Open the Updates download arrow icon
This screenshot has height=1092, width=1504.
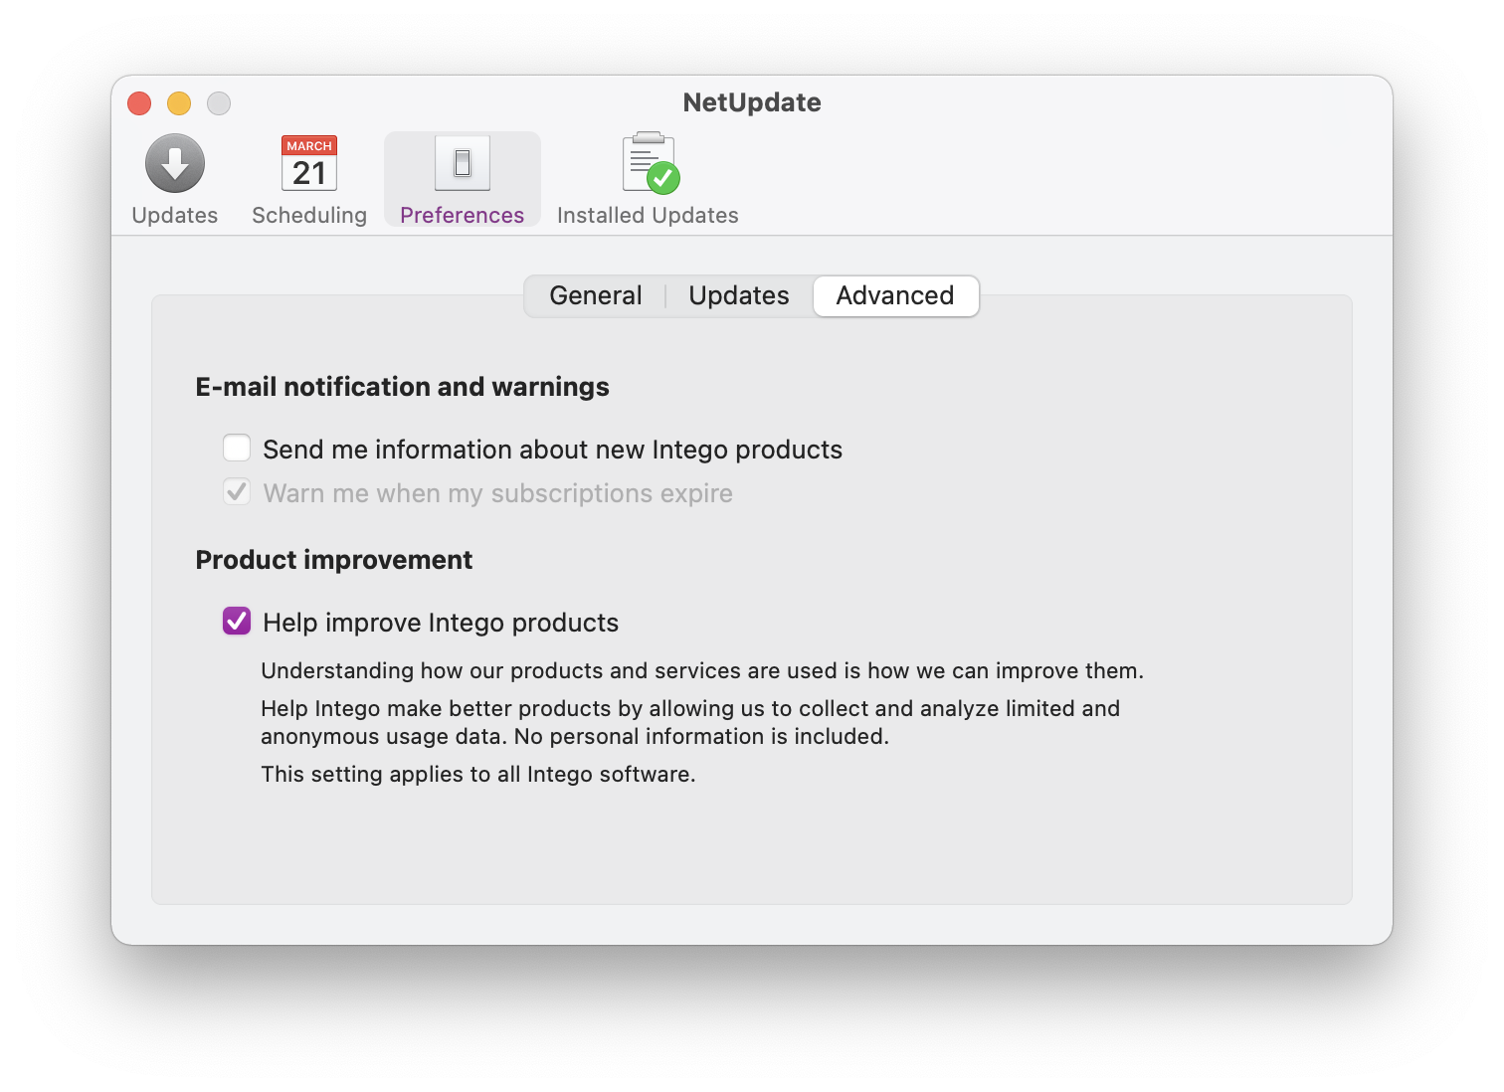pyautogui.click(x=175, y=163)
